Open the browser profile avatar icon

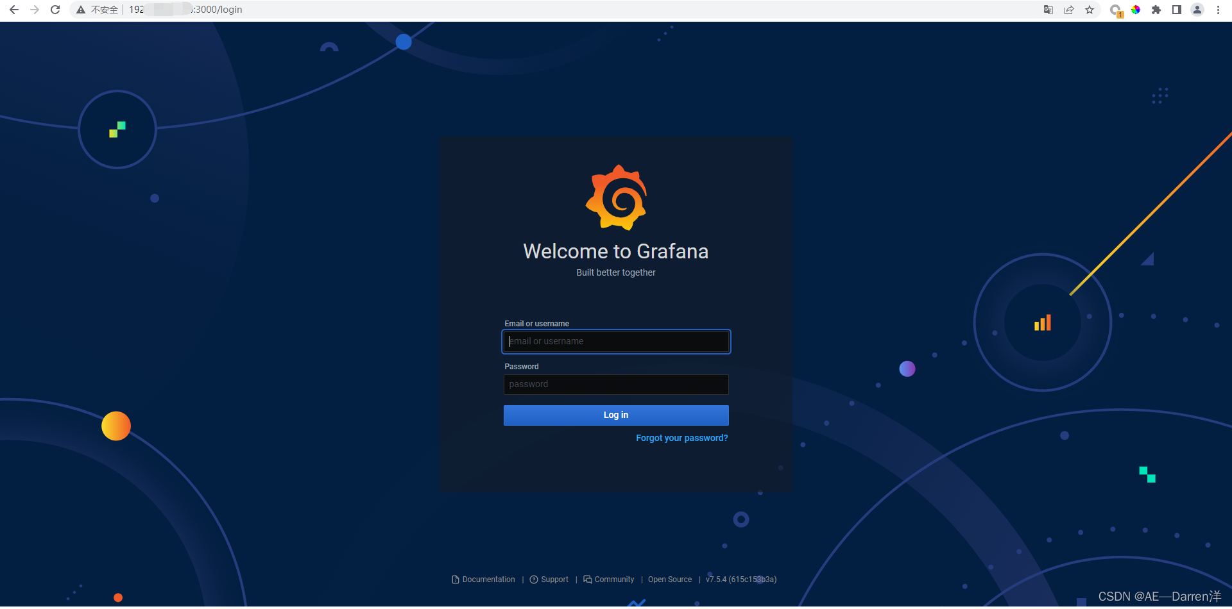1197,10
